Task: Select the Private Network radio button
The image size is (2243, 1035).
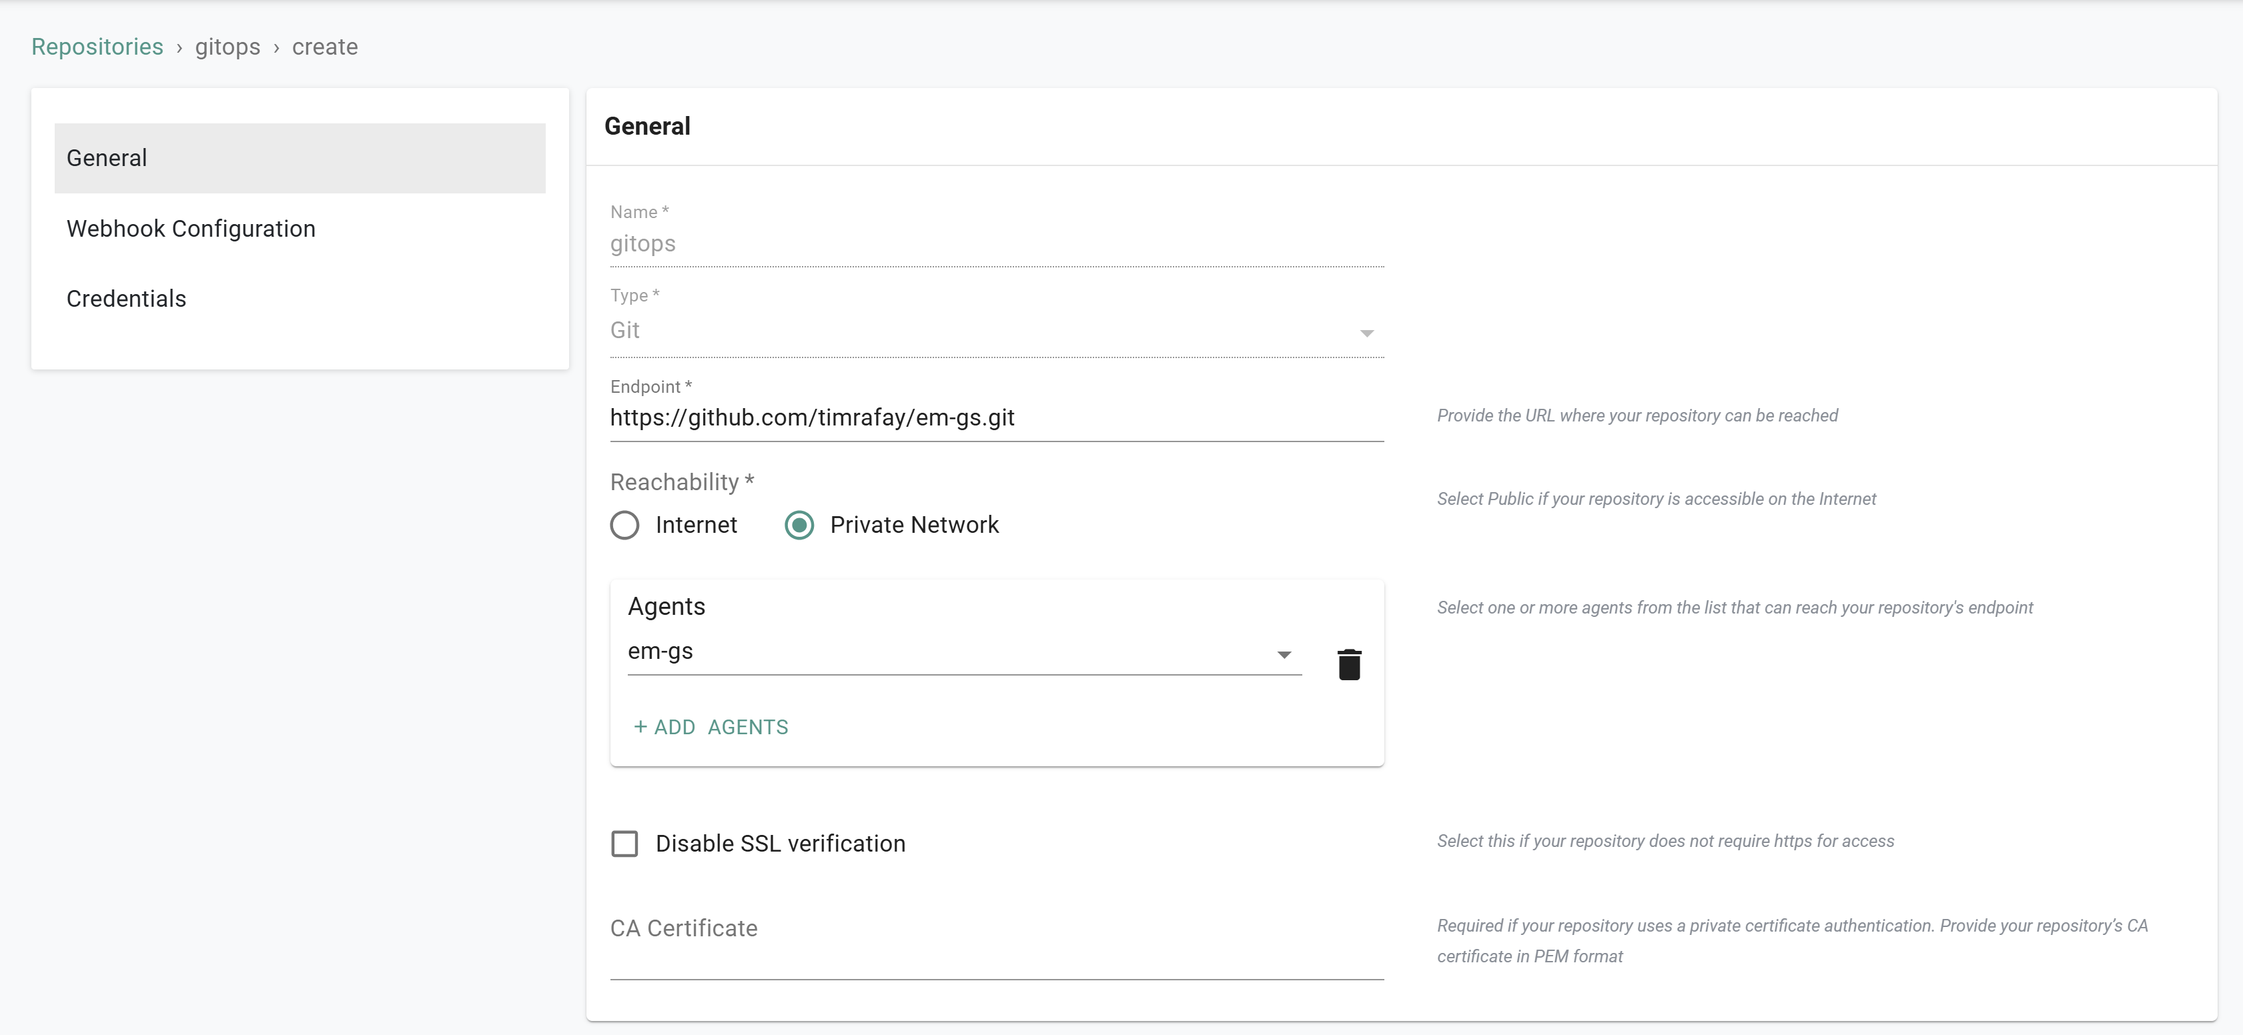Action: pyautogui.click(x=799, y=525)
